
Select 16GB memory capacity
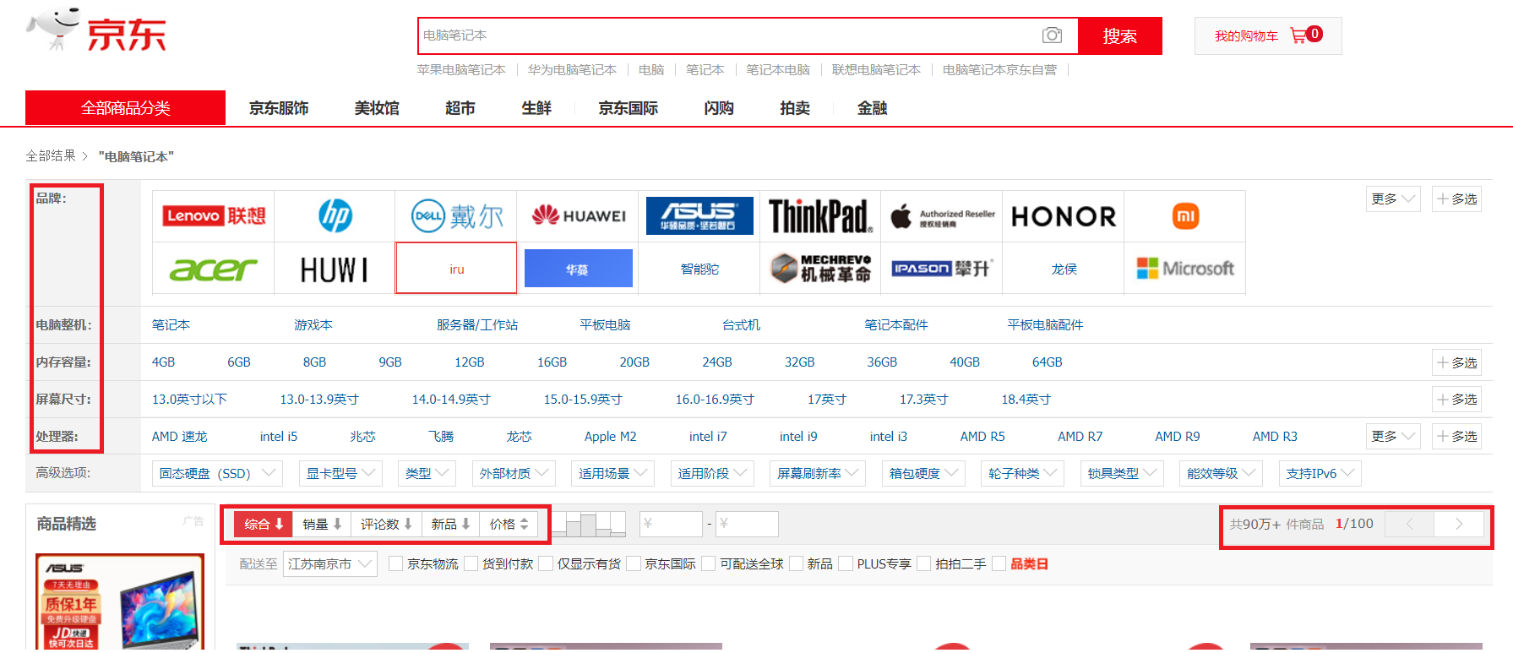[552, 362]
